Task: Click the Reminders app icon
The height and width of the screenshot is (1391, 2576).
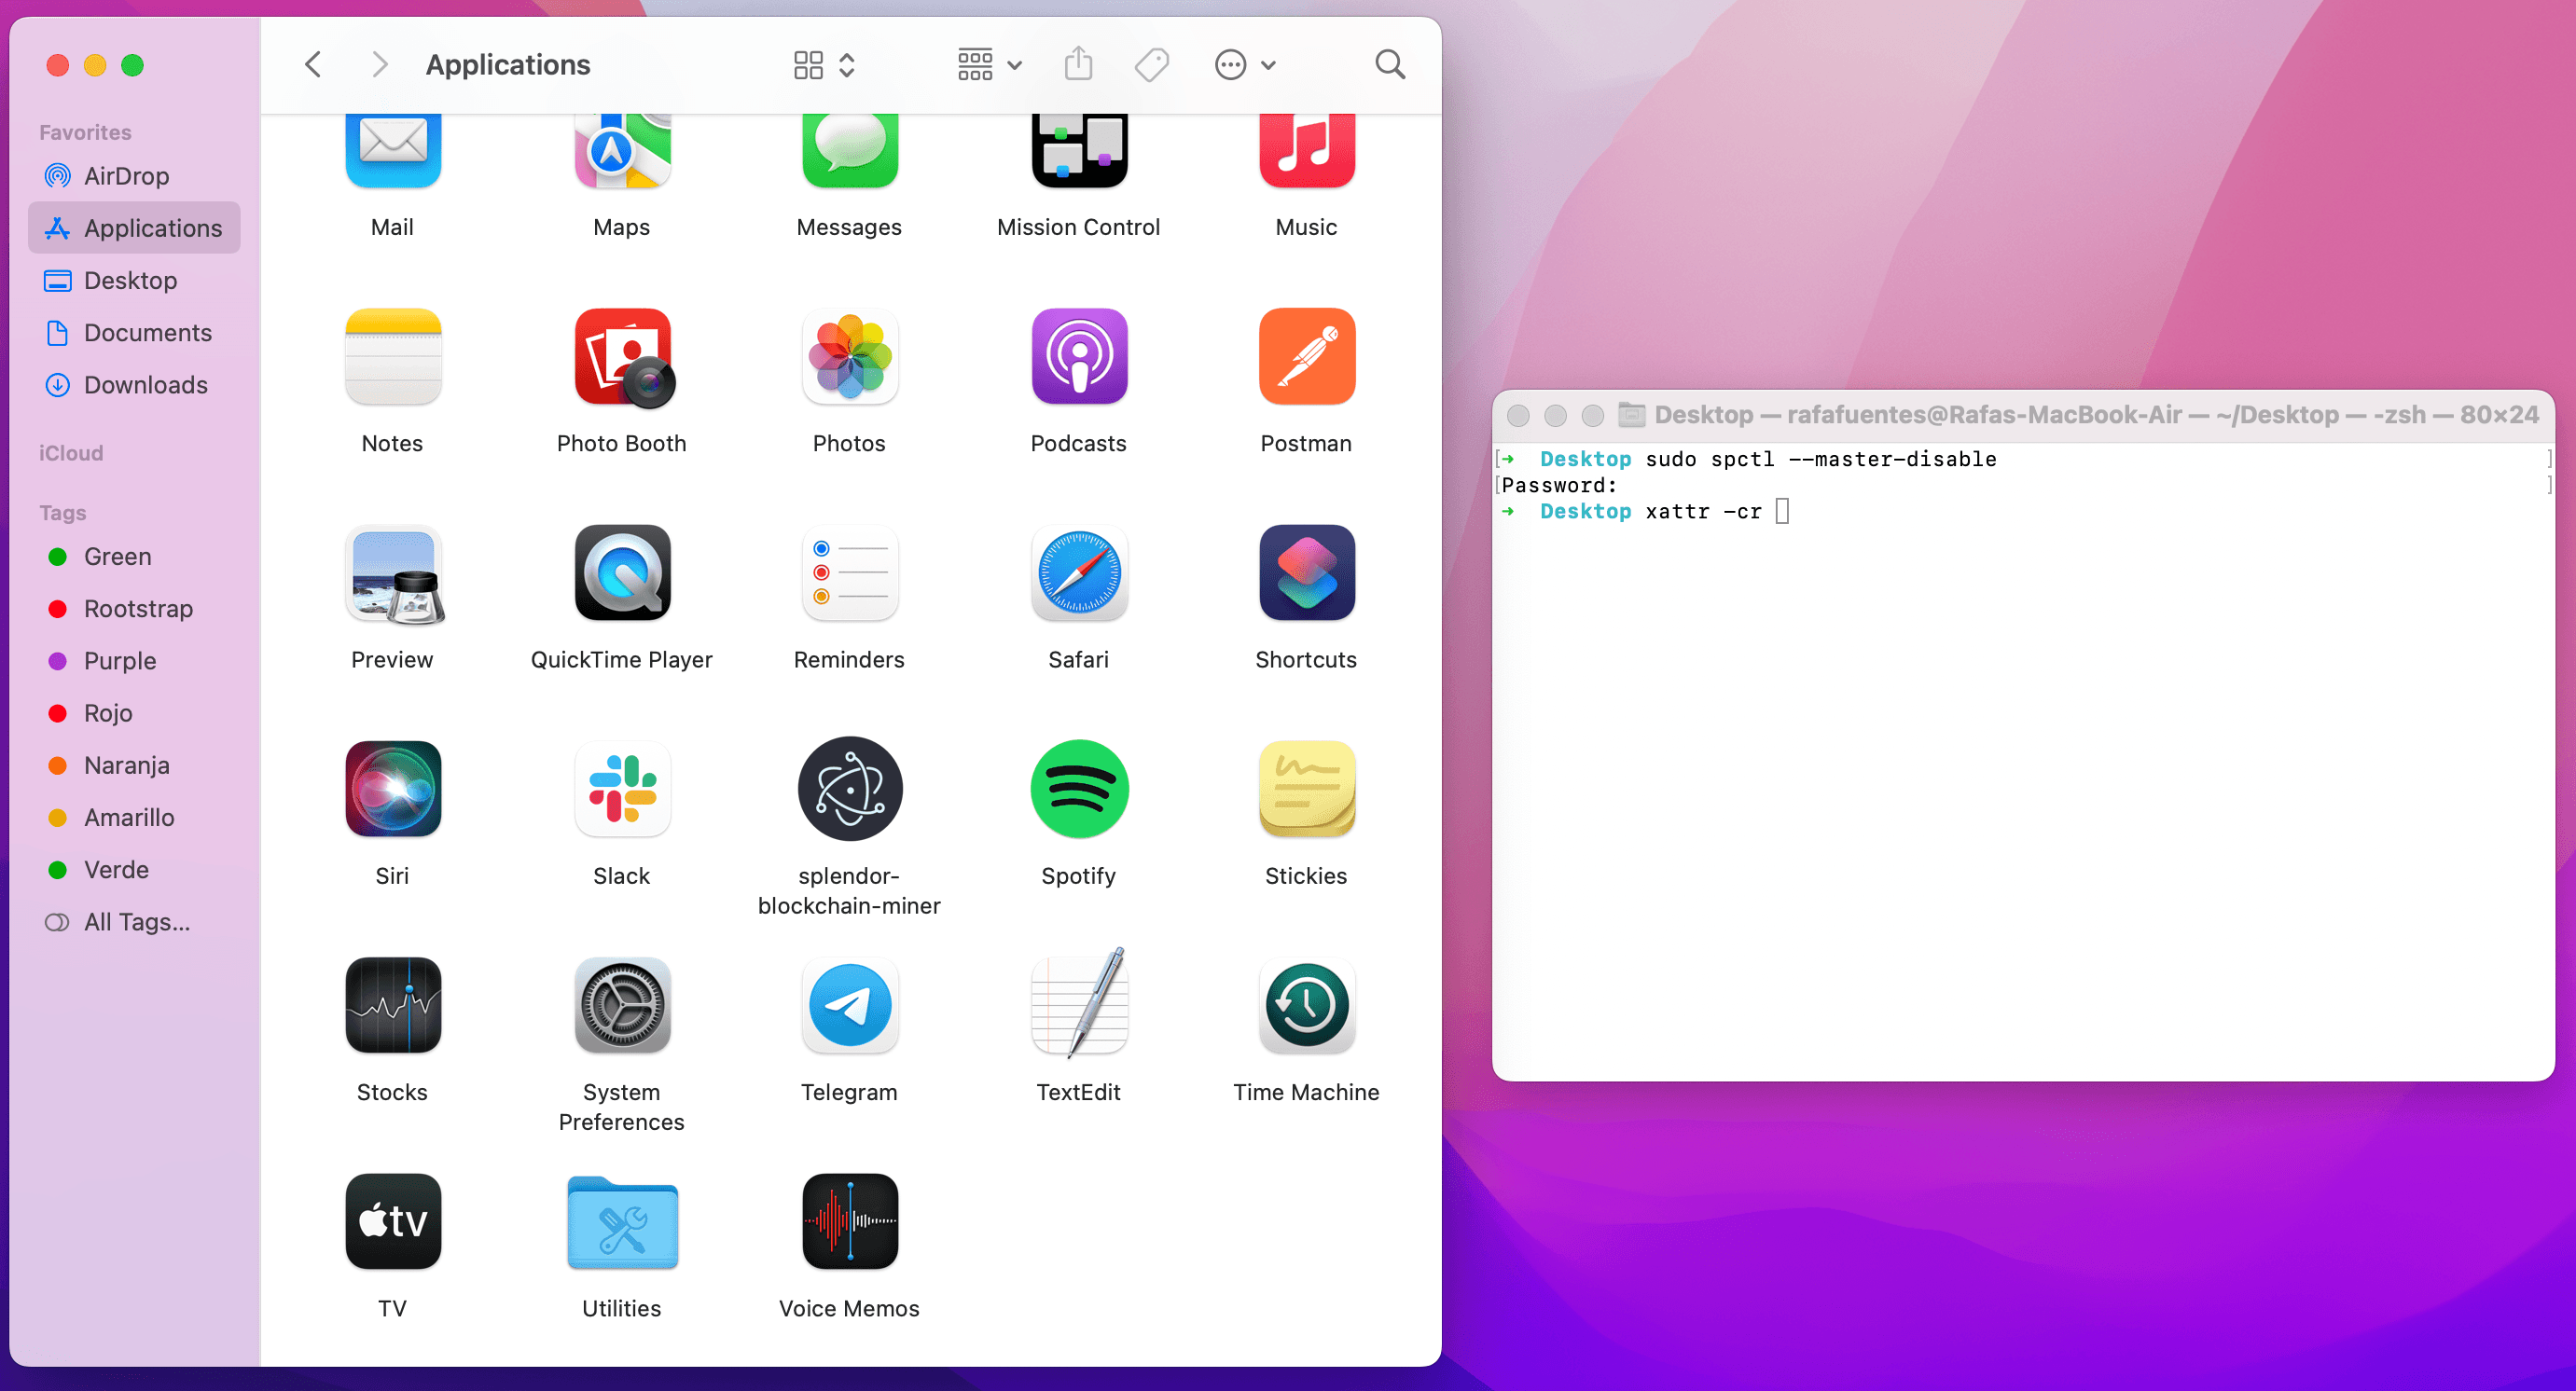Action: (x=850, y=573)
